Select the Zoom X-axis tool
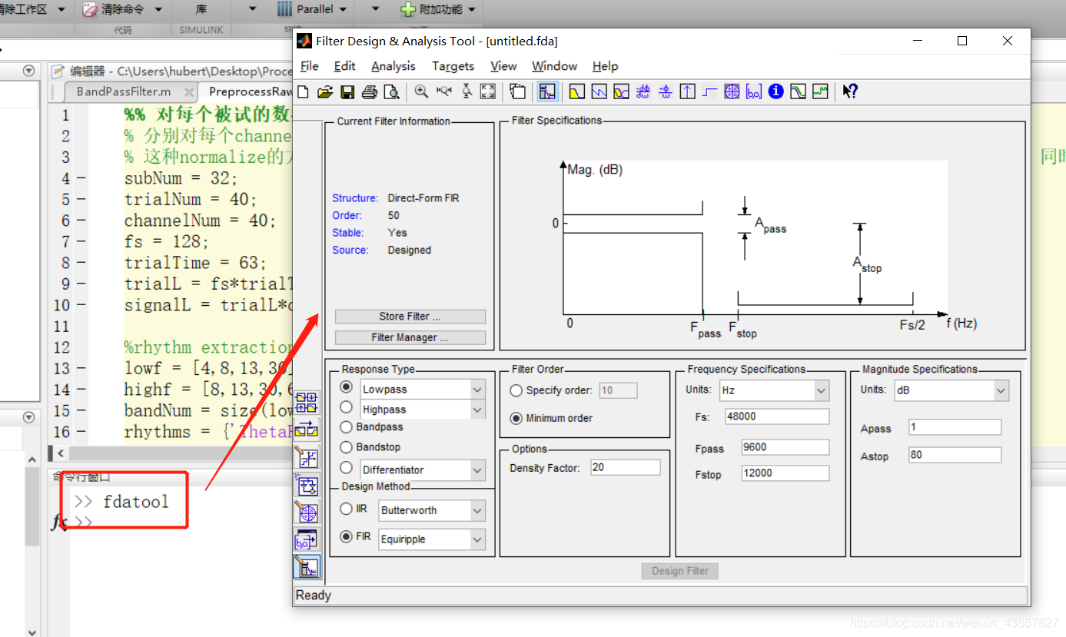The height and width of the screenshot is (637, 1066). (443, 91)
